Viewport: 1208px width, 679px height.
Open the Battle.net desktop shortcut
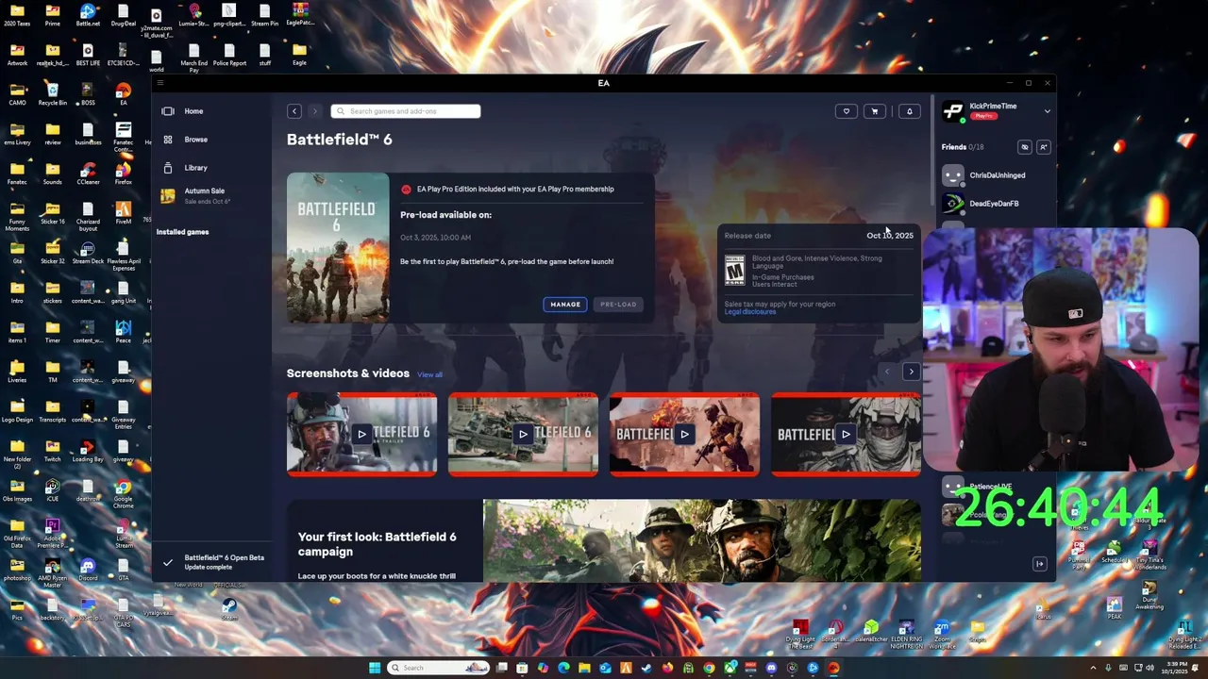click(88, 15)
